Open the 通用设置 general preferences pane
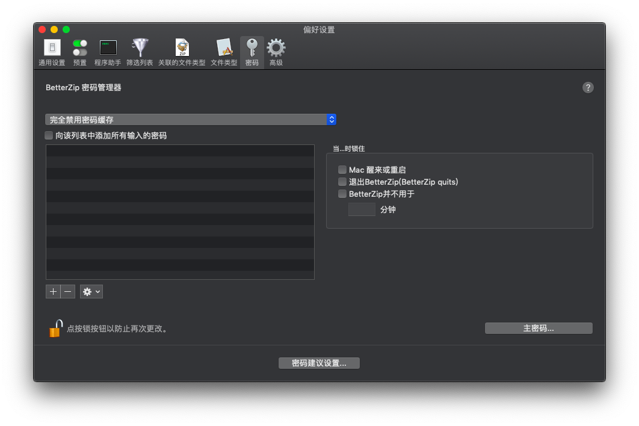639x426 pixels. click(x=52, y=52)
